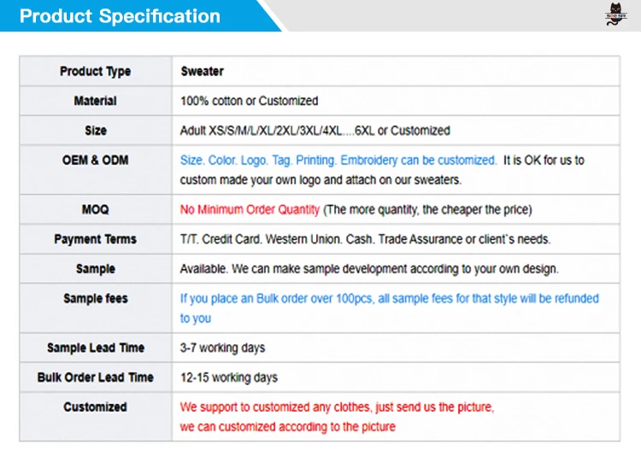This screenshot has width=641, height=462.
Task: Click the Sweater value cell
Action: pyautogui.click(x=203, y=71)
